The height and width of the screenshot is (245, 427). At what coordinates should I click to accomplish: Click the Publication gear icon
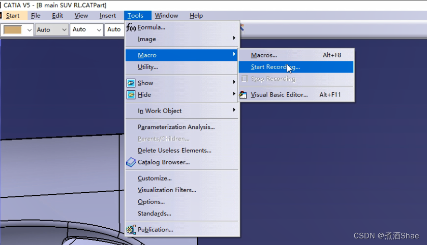point(131,229)
